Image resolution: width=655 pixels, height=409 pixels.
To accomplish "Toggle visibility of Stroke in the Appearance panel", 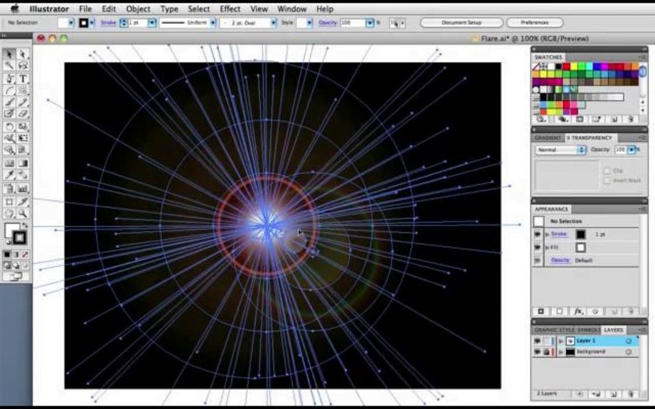I will [537, 234].
